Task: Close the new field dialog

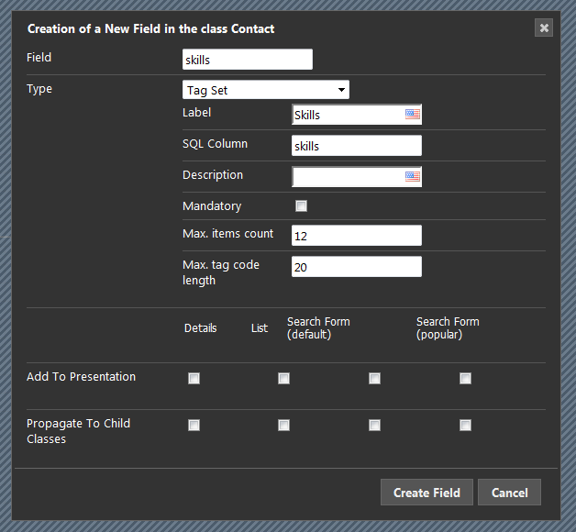Action: (544, 28)
